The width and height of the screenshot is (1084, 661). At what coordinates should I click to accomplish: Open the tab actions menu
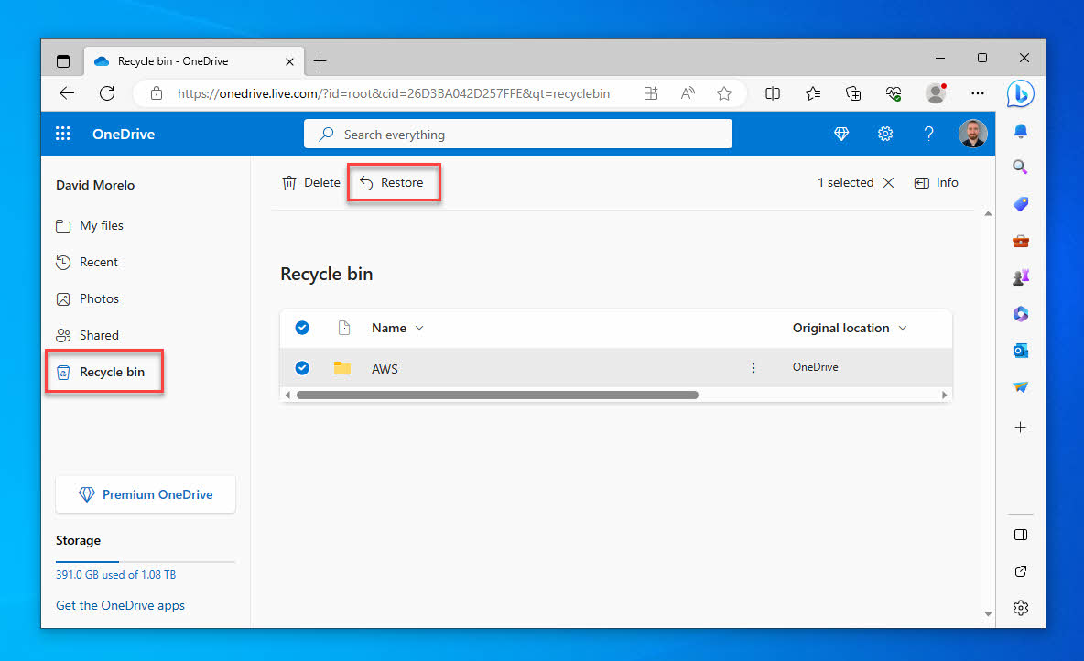63,60
